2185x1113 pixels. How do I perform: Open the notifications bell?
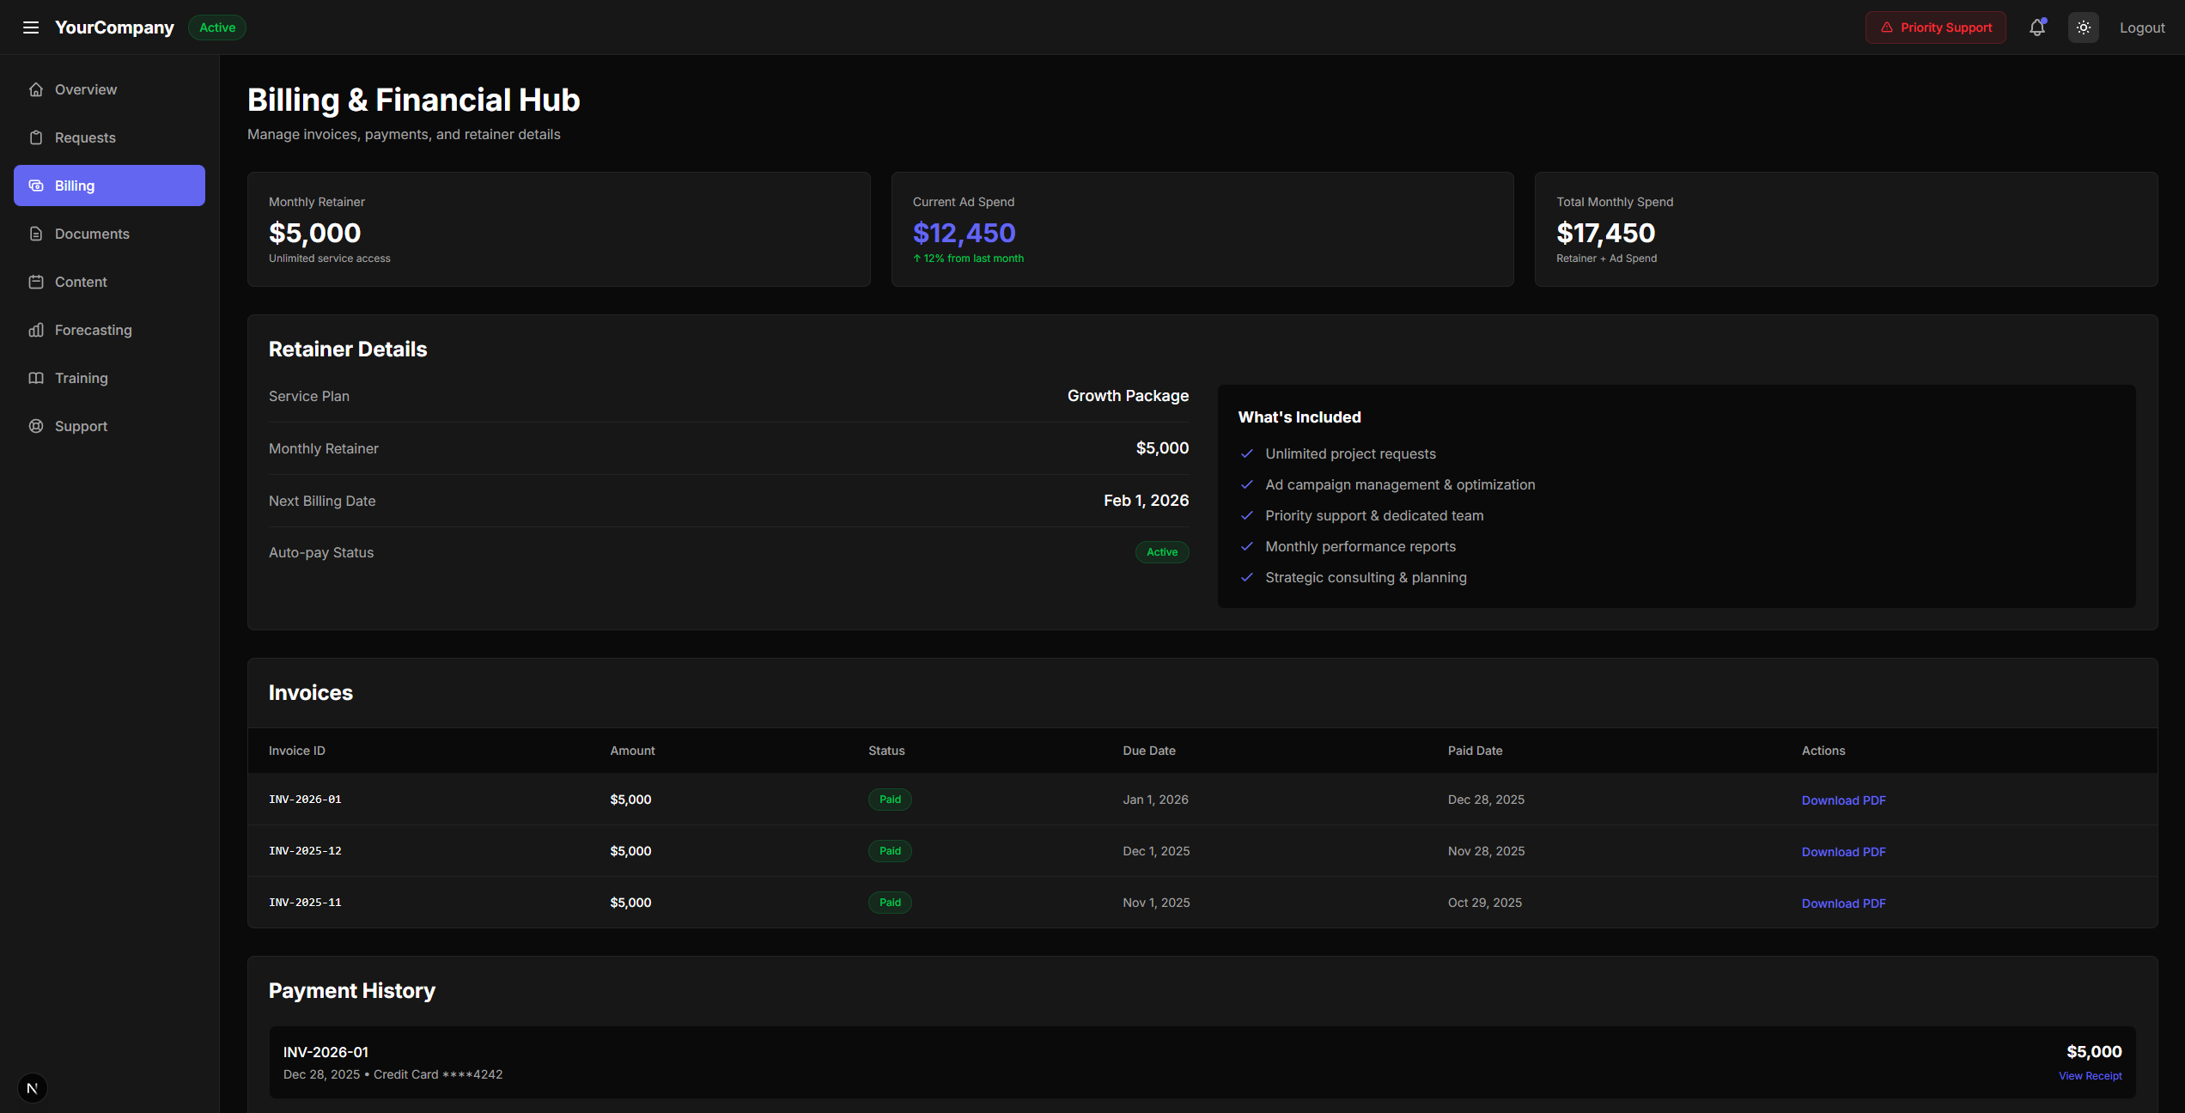[x=2036, y=27]
